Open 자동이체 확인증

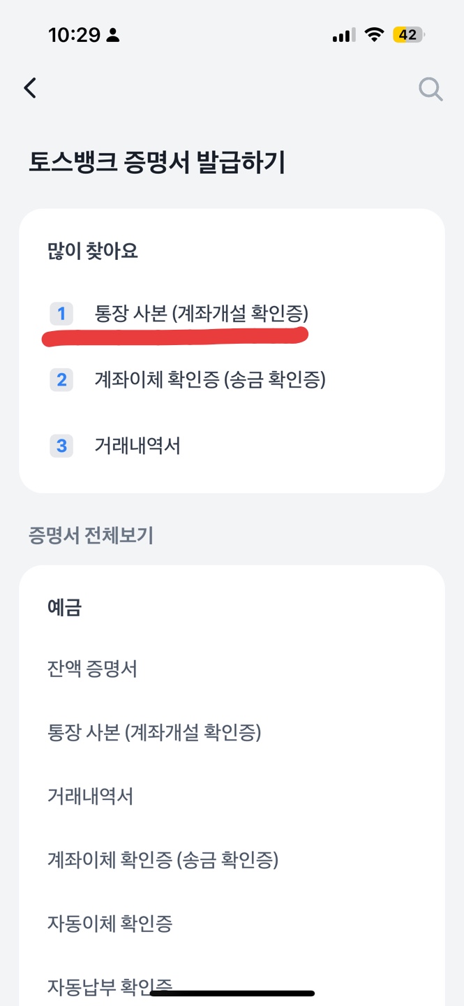(x=111, y=923)
